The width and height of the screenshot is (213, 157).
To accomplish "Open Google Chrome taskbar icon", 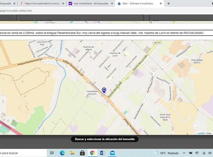I will point(92,153).
